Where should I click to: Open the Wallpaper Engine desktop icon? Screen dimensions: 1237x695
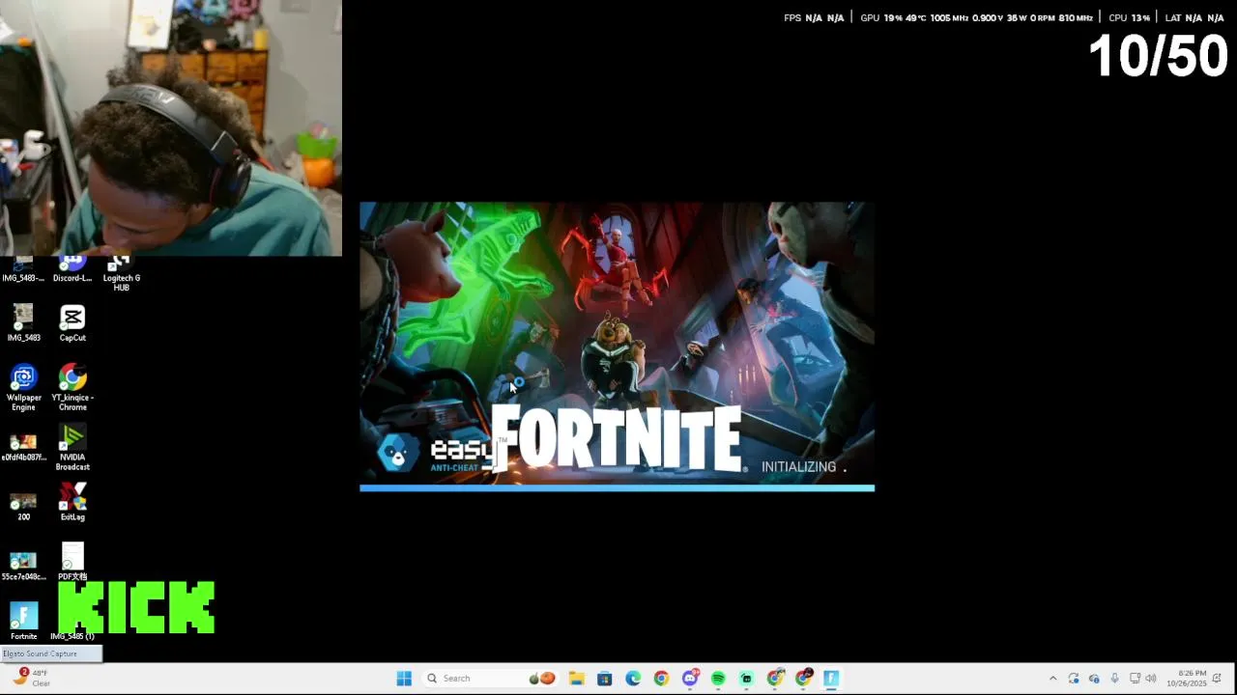[x=23, y=388]
